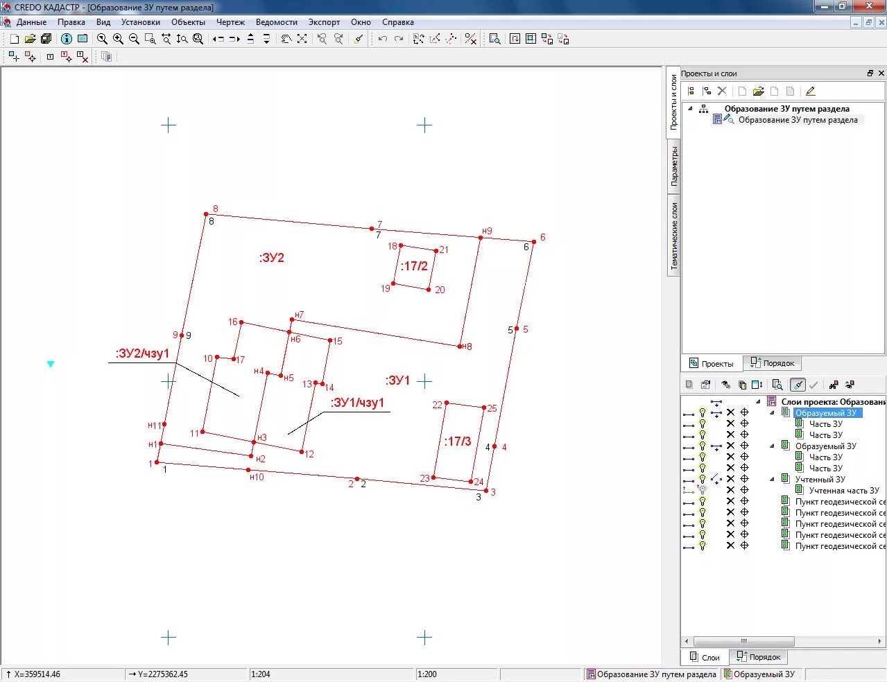Toggle grey lightbulb of Учтенная часть ЗУ layer
887x682 pixels.
(x=703, y=490)
